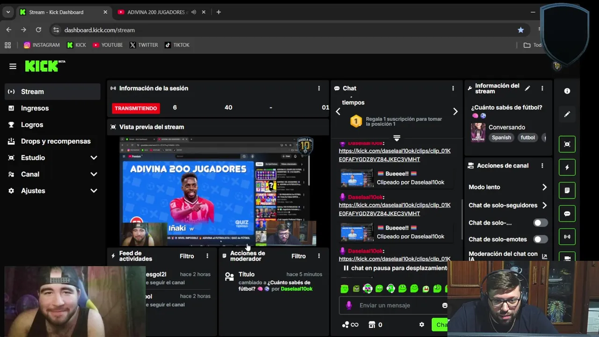599x337 pixels.
Task: Resume chat via the chat en pausa banner
Action: pyautogui.click(x=394, y=268)
